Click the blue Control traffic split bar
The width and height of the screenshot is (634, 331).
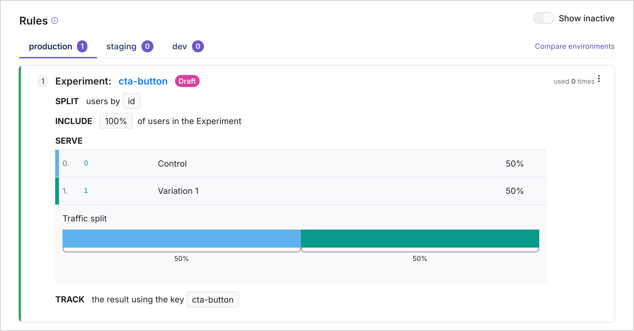[x=182, y=239]
